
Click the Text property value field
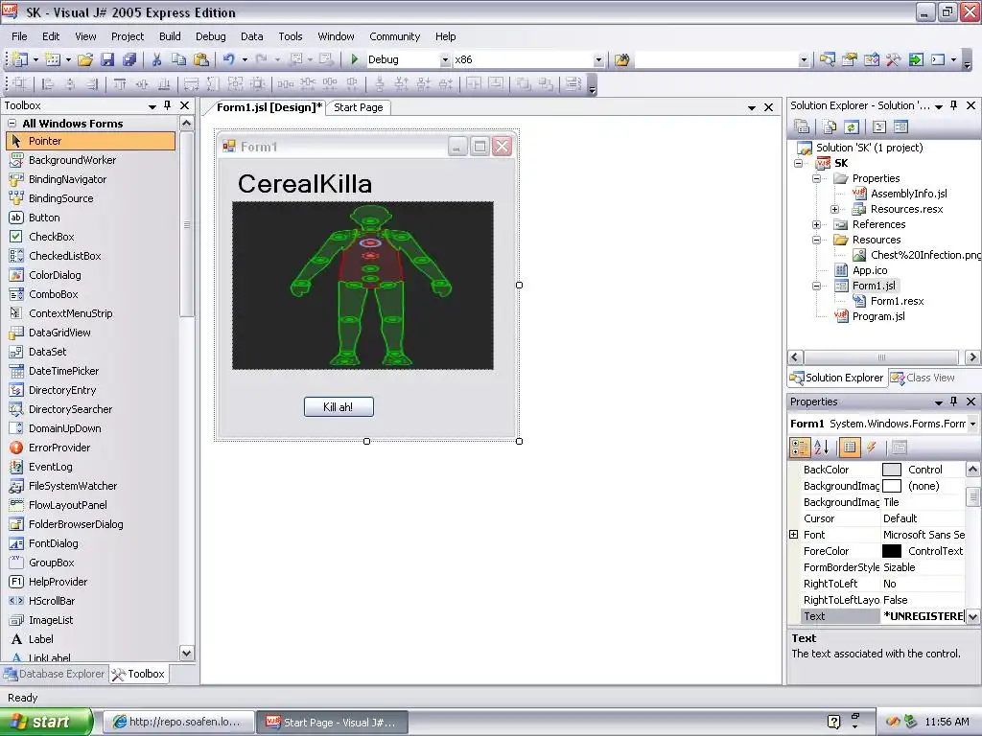(x=924, y=616)
